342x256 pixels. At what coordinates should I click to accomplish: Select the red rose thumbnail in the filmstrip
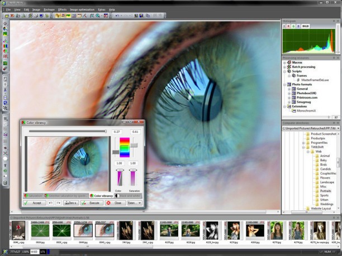[x=18, y=230]
